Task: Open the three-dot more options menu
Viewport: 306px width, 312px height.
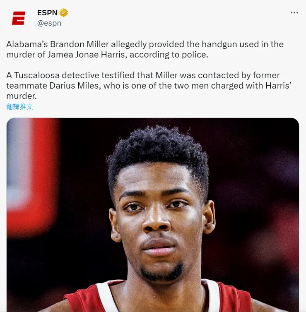Action: (294, 13)
